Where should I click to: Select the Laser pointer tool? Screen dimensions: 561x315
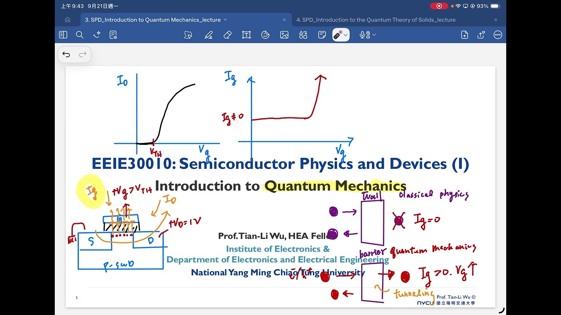pyautogui.click(x=337, y=35)
